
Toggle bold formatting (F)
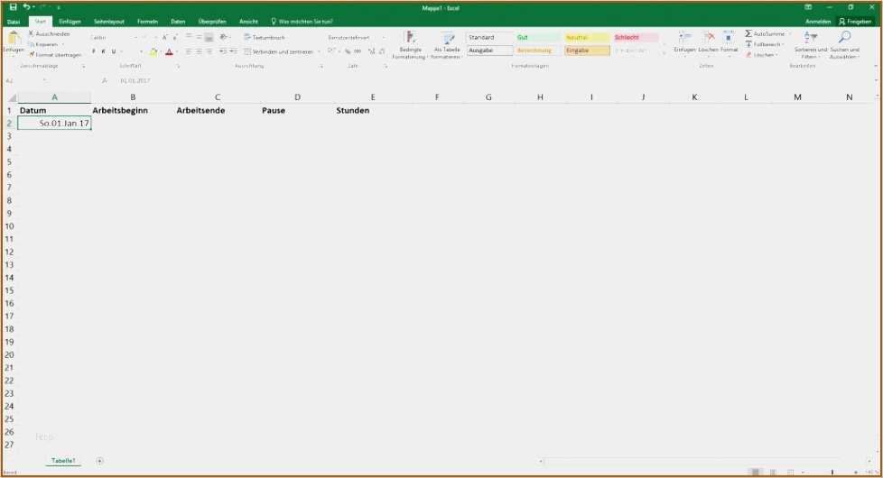(94, 51)
